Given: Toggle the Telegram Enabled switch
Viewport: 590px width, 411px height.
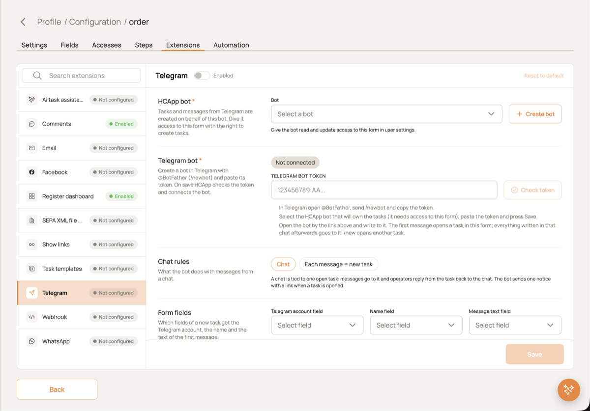Looking at the screenshot, I should [x=202, y=76].
